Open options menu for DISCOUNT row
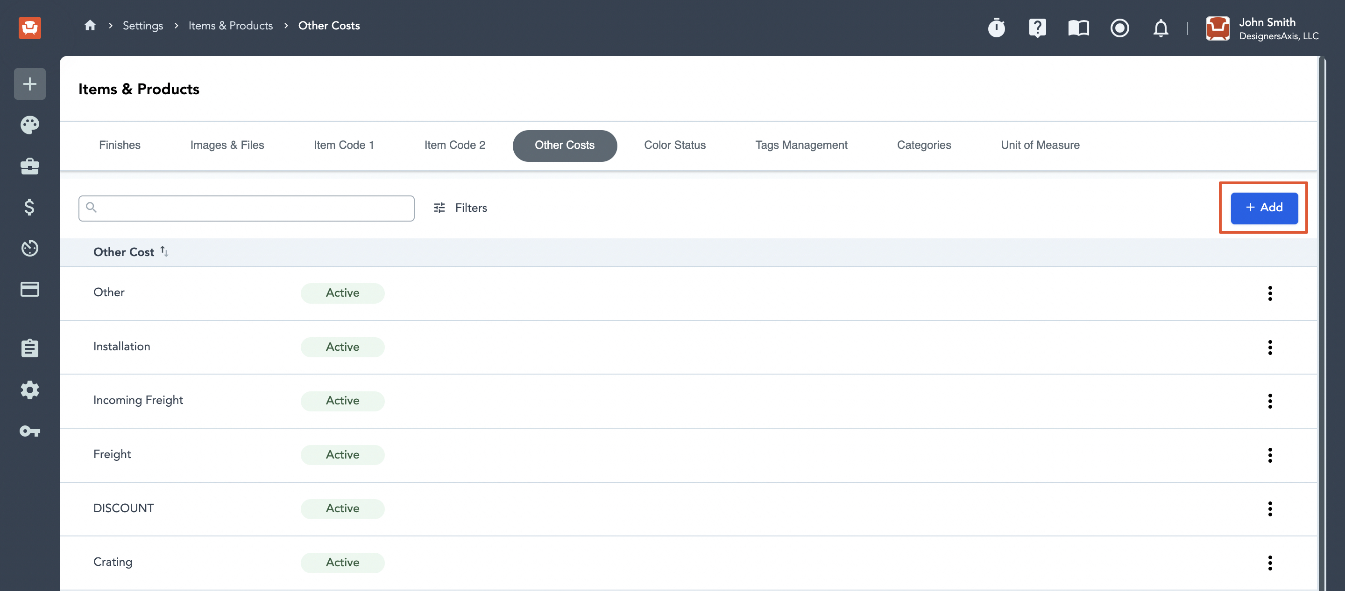Image resolution: width=1345 pixels, height=591 pixels. 1270,509
